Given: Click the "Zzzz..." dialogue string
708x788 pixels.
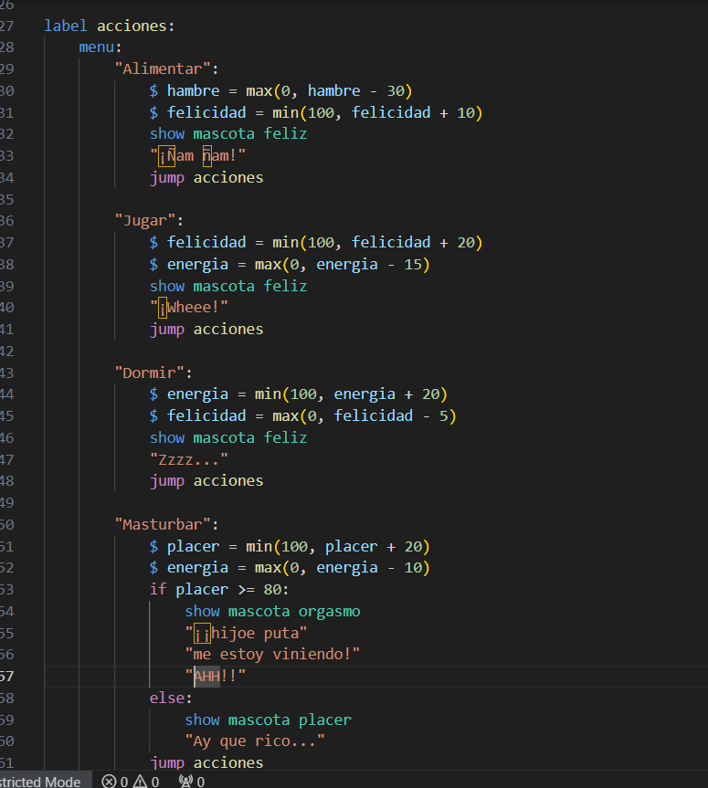Looking at the screenshot, I should click(x=189, y=459).
